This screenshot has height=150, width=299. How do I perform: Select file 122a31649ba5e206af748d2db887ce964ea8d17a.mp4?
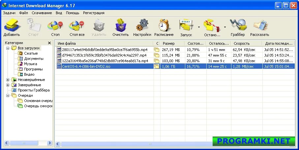[105, 61]
